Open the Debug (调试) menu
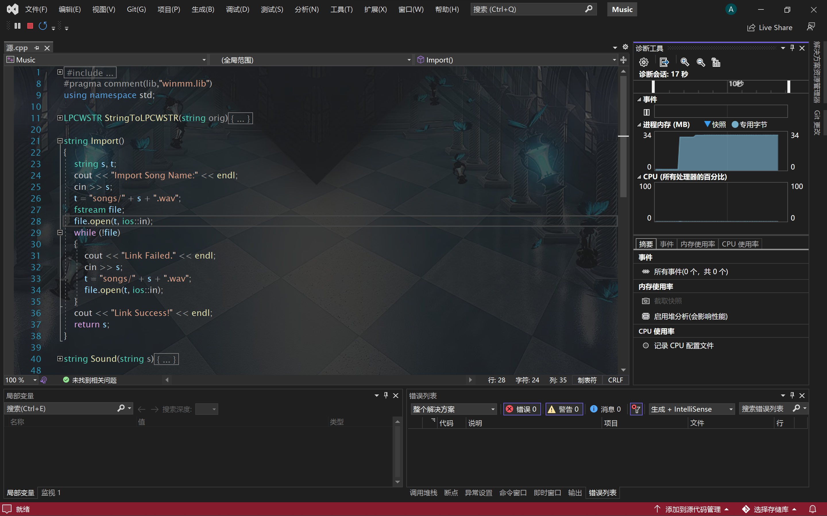Viewport: 827px width, 516px height. (x=237, y=9)
